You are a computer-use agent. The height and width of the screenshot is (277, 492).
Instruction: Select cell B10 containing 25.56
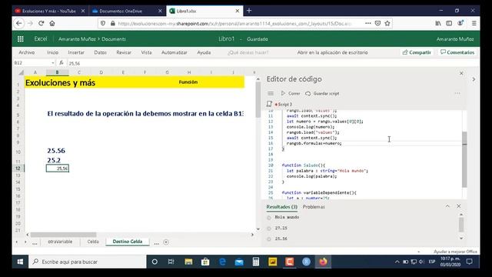pos(57,151)
